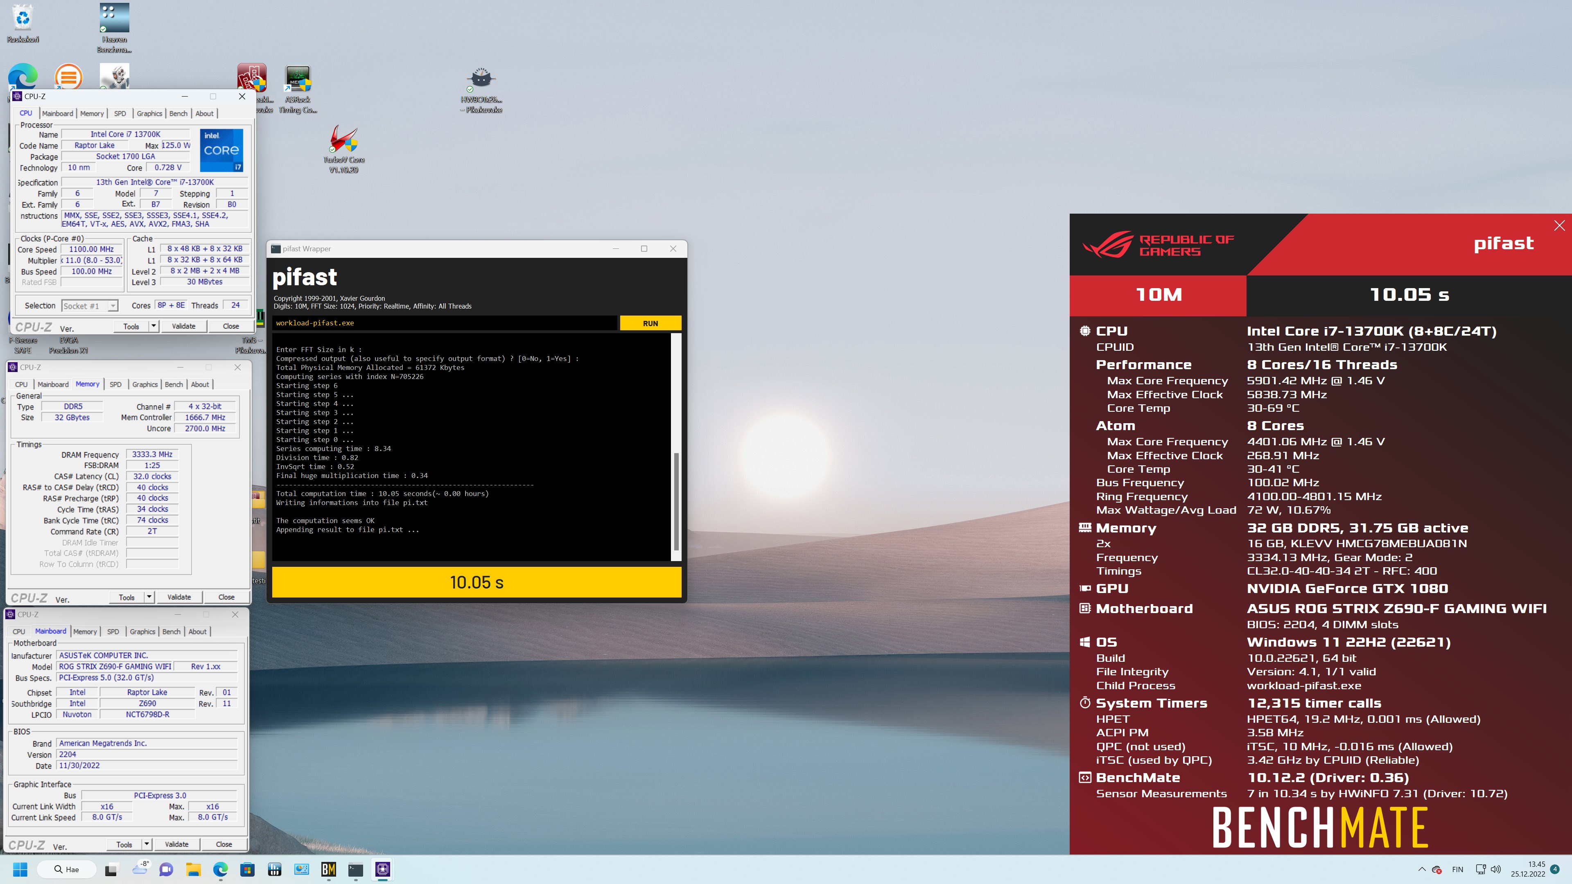Switch to Bench tab in top CPU-Z window

tap(178, 113)
